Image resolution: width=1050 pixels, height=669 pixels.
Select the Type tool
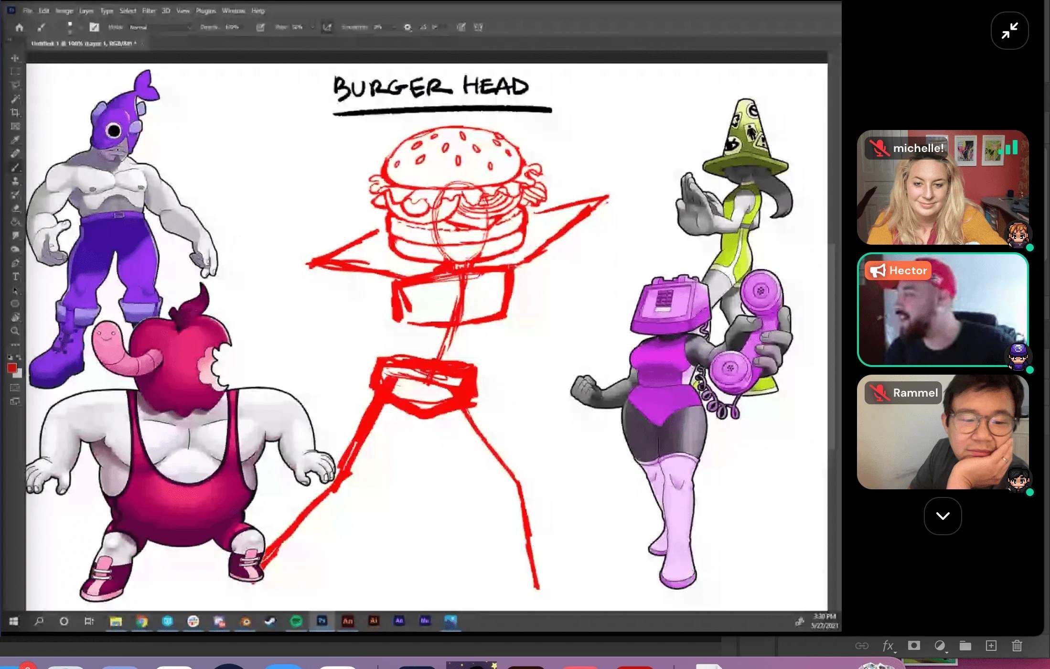coord(15,277)
